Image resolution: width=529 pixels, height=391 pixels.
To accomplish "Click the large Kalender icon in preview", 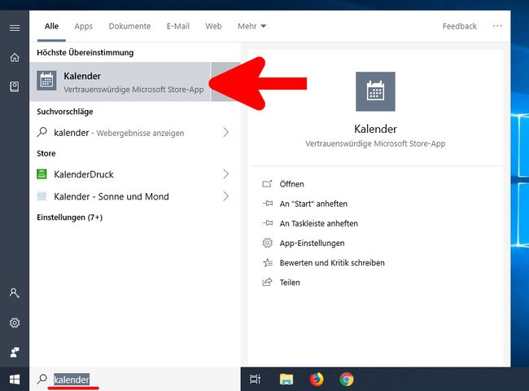I will coord(375,91).
